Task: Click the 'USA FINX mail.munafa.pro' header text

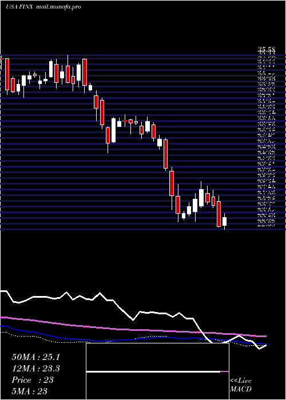Action: [43, 7]
